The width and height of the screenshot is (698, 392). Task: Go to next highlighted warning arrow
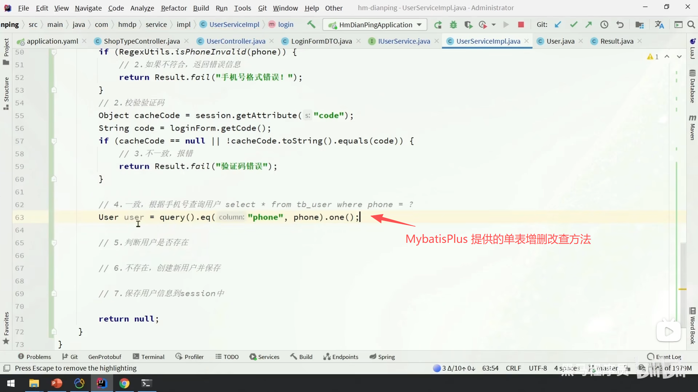click(679, 57)
